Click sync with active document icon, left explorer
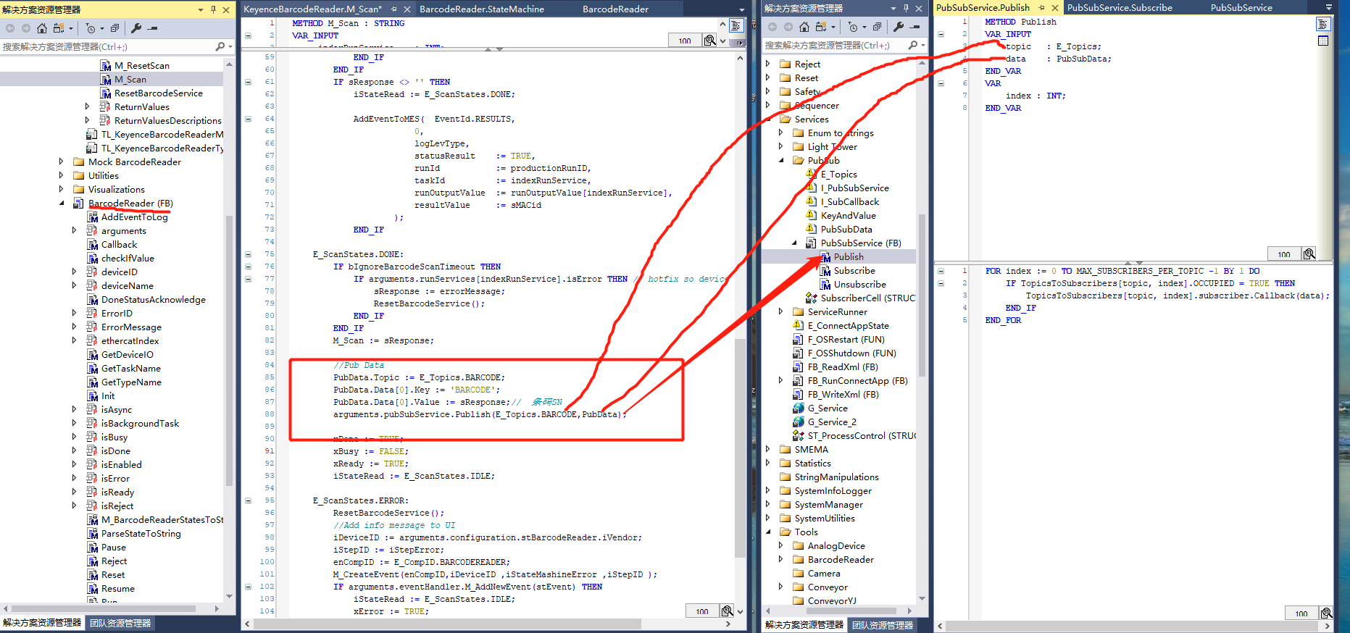The width and height of the screenshot is (1350, 633). click(59, 28)
